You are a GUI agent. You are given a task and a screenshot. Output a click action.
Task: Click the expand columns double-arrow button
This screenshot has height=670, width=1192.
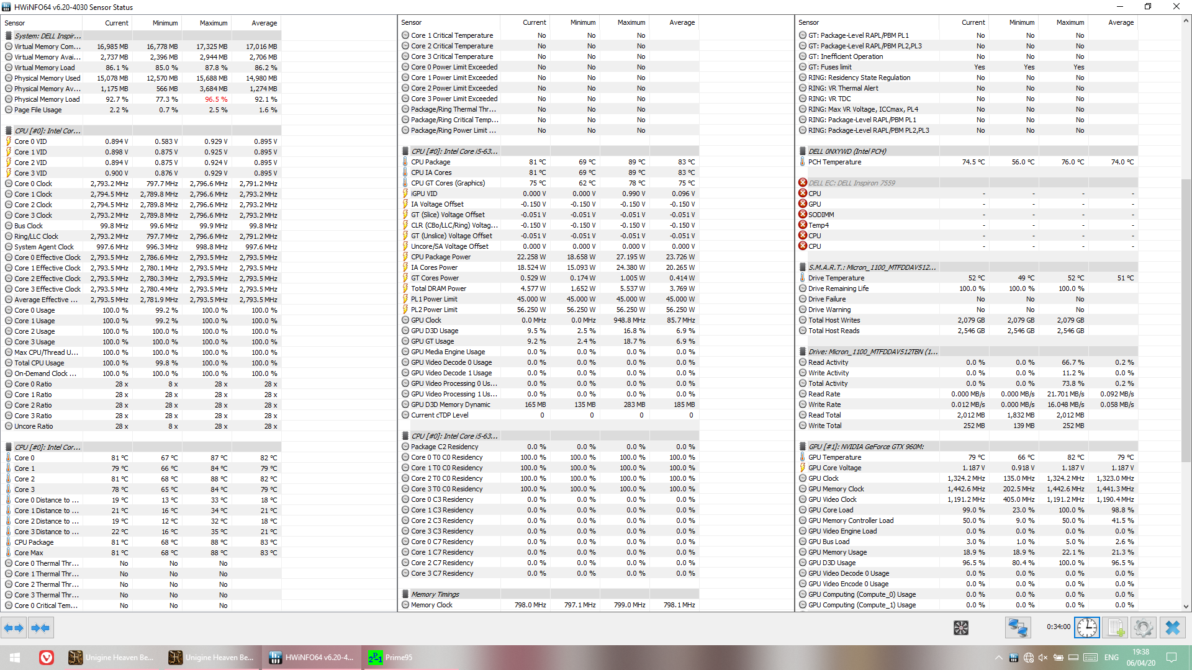coord(14,628)
